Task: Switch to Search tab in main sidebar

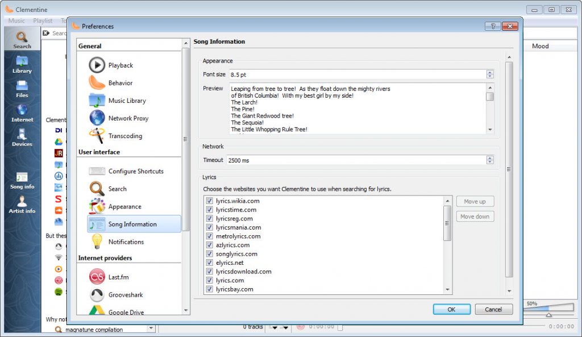Action: click(22, 40)
